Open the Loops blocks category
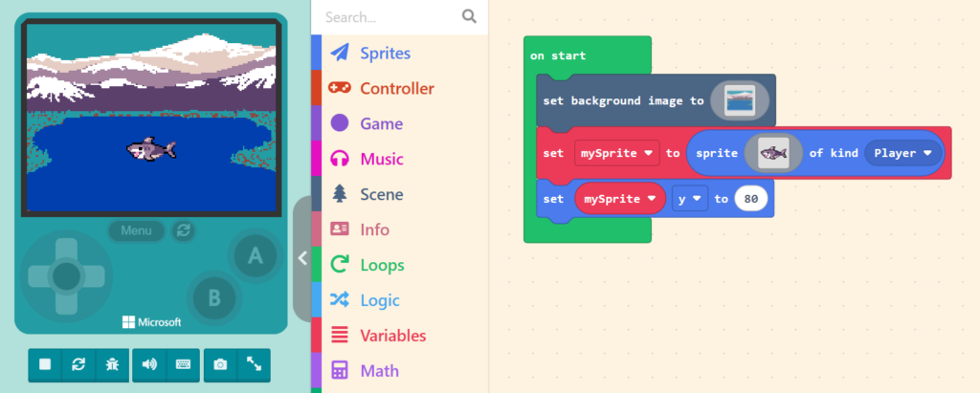 382,266
